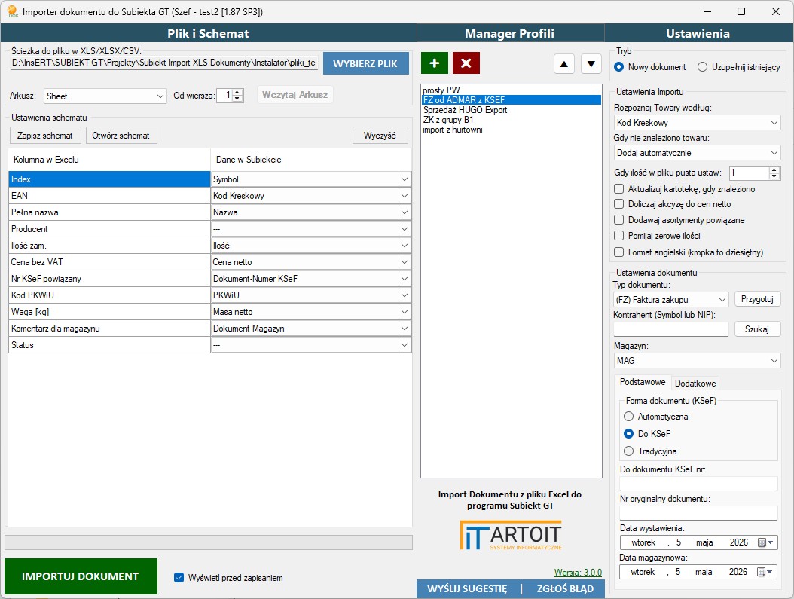Choose the Automatyczna KSeF form
The width and height of the screenshot is (794, 599).
628,416
